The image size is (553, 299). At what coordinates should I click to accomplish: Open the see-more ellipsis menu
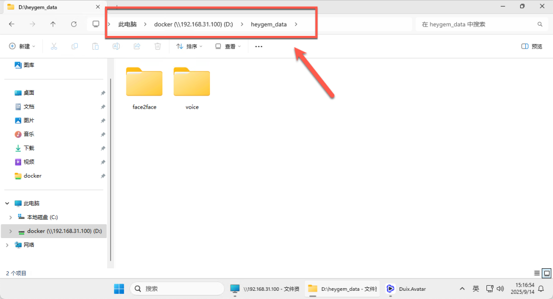[x=259, y=46]
